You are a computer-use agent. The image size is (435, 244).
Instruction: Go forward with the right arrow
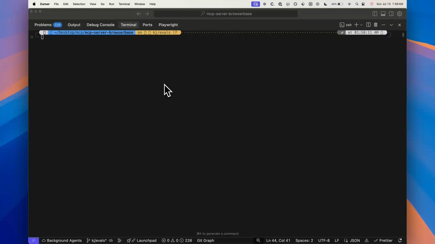[x=147, y=14]
